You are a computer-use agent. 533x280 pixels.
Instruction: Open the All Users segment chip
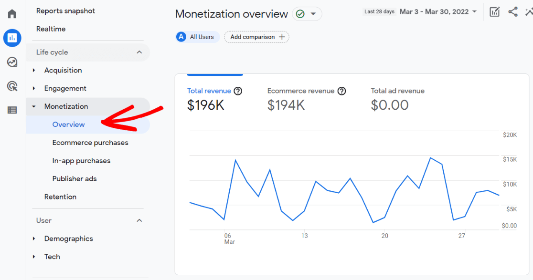197,37
